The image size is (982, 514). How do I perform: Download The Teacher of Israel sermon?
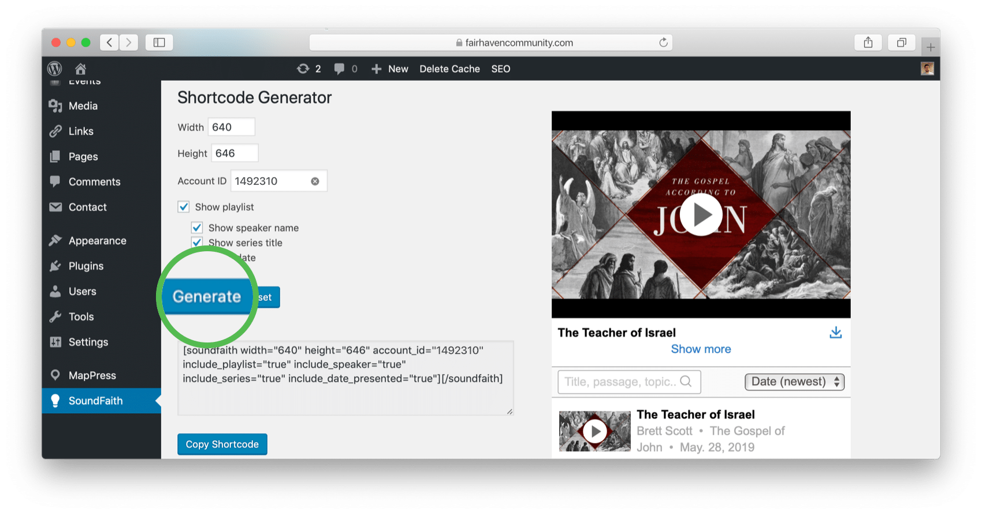pos(835,333)
